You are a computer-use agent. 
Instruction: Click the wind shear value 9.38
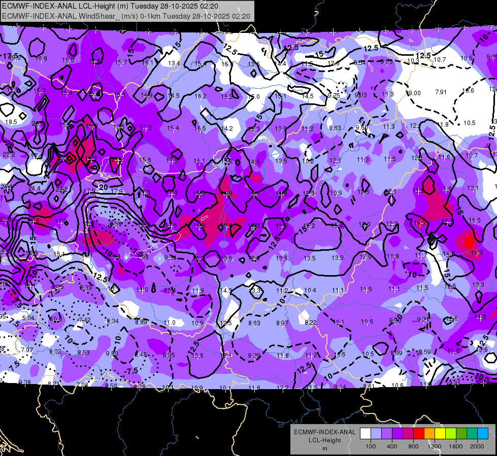point(25,382)
